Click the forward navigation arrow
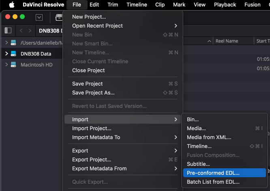The image size is (270, 191). pos(30,30)
